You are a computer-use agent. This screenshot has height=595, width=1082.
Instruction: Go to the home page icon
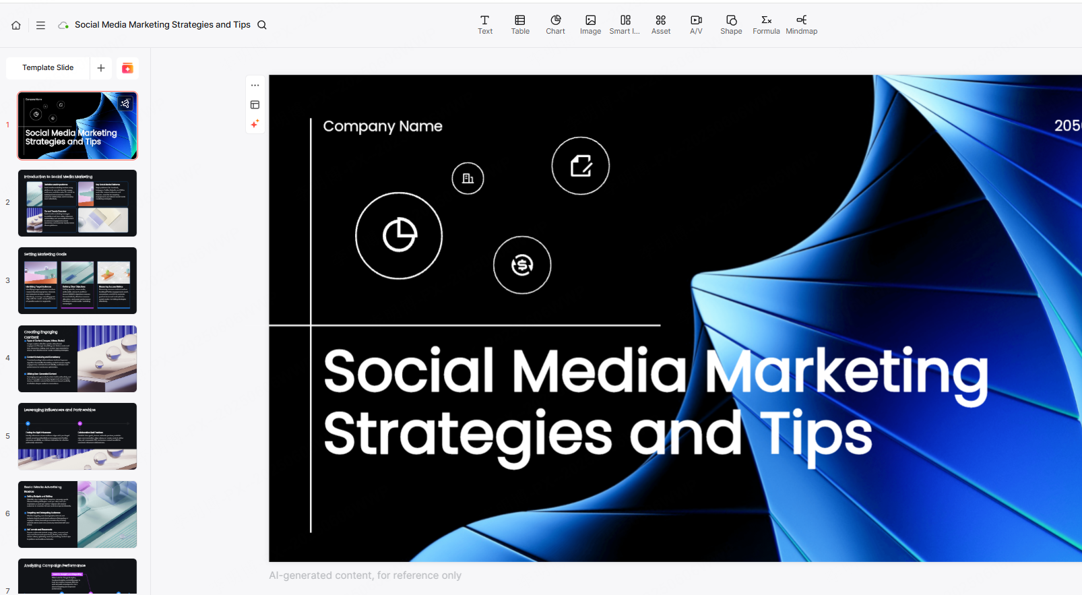[x=16, y=25]
